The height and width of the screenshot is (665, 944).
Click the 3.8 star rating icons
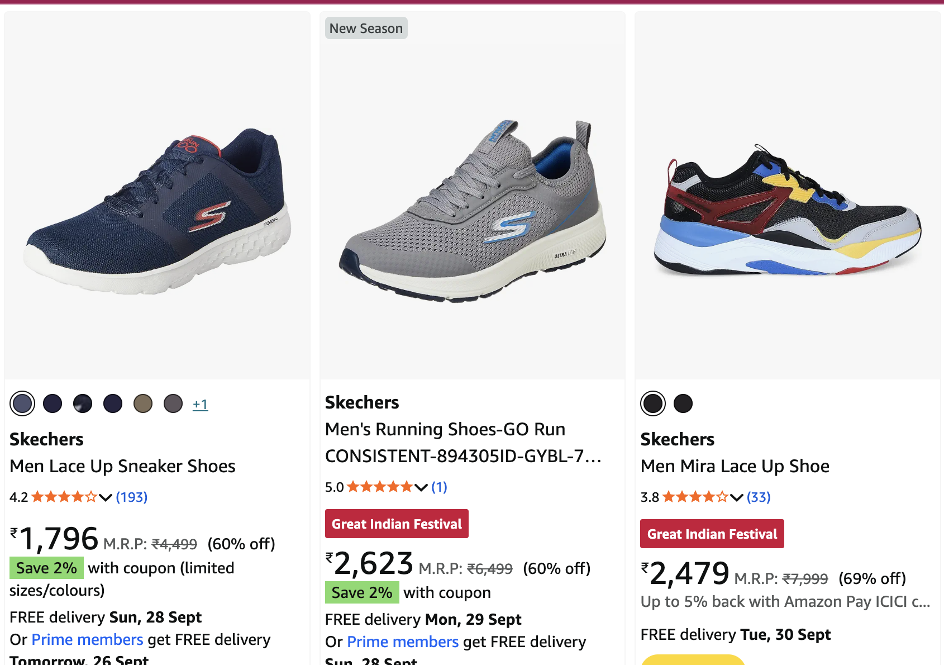(695, 497)
